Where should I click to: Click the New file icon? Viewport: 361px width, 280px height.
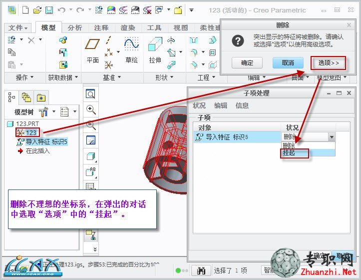[25, 10]
